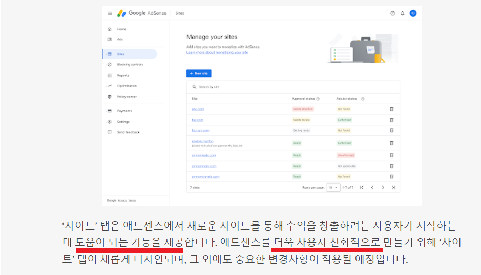
Task: Click the trash icon for omnomtravels.com
Action: coord(392,177)
